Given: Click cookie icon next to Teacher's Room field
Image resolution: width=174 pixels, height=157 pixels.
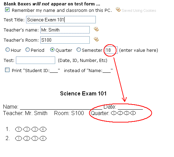Looking at the screenshot, I should 96,39.
